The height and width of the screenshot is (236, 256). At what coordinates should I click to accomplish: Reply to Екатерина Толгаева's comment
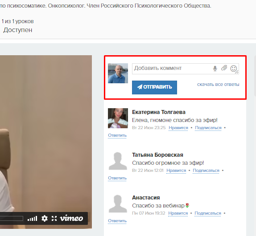pyautogui.click(x=117, y=135)
